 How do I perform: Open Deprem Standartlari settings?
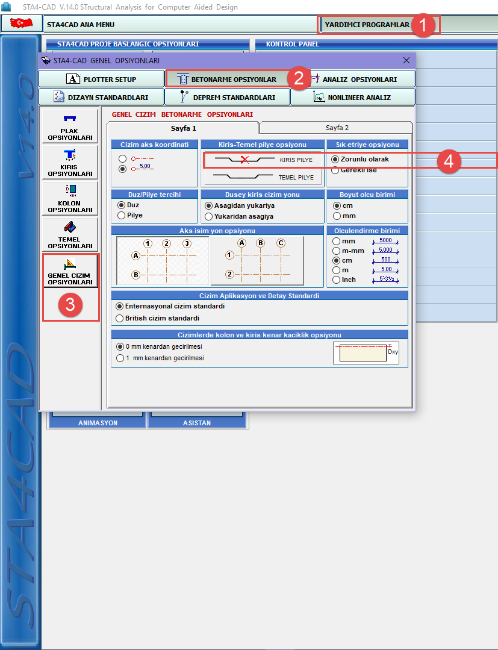(227, 98)
